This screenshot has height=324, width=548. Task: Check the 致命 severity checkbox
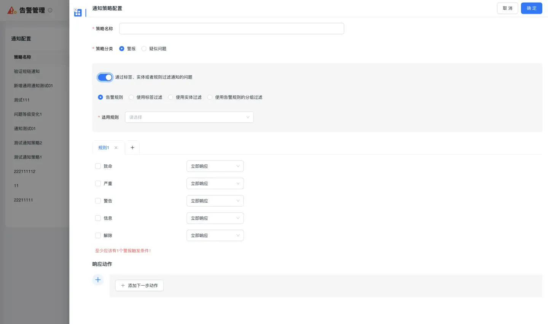click(98, 166)
